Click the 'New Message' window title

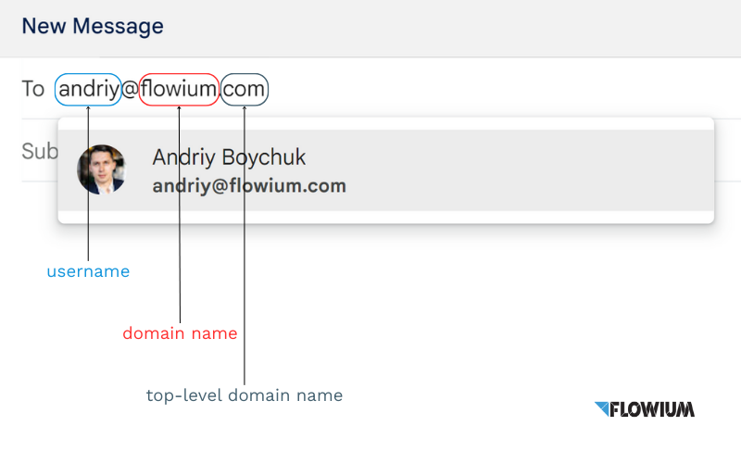[93, 26]
